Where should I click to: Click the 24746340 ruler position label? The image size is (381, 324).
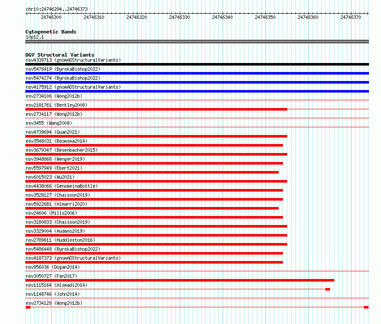tap(222, 17)
